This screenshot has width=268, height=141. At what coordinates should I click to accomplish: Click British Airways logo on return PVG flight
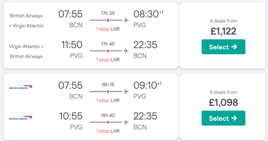21,118
